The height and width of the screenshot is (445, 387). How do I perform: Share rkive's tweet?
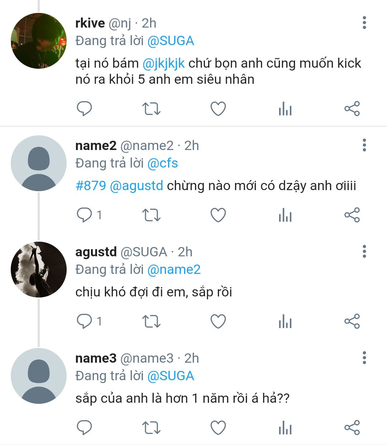[352, 108]
